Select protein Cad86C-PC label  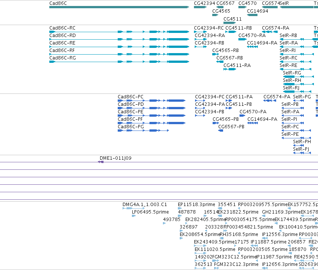pos(130,96)
